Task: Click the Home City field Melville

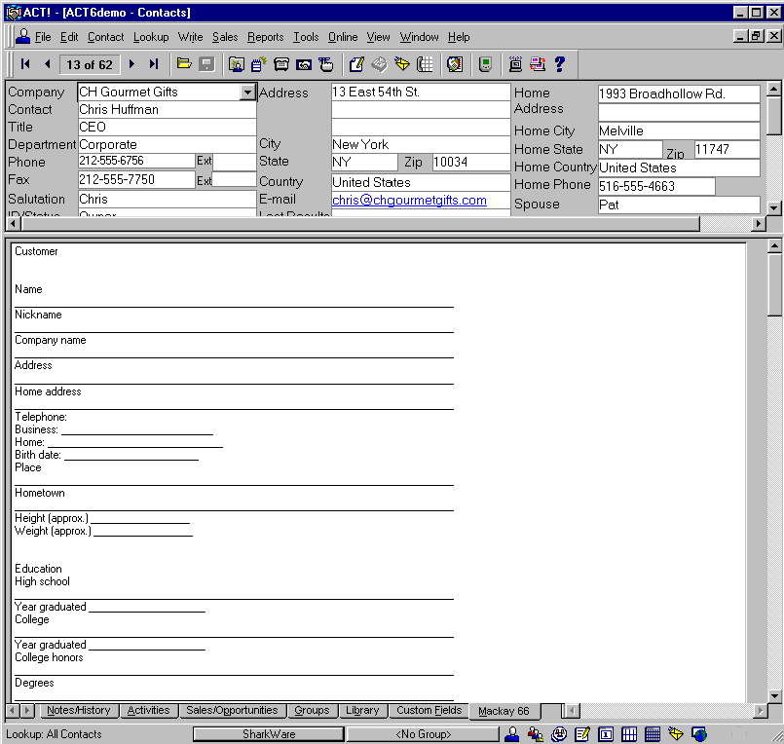Action: [x=679, y=131]
